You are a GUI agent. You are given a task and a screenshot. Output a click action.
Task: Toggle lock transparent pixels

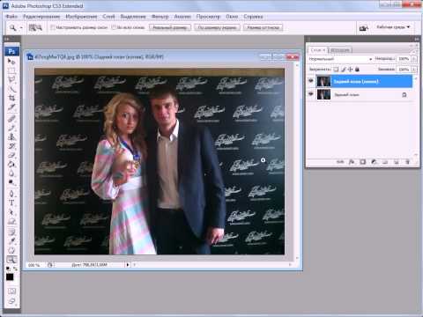click(x=336, y=70)
